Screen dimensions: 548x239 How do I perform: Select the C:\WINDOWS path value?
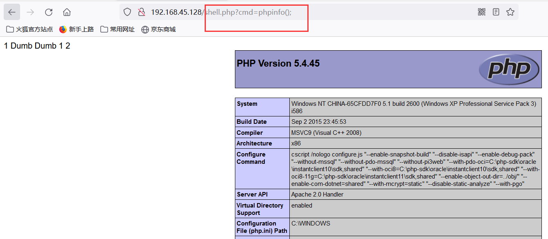coord(311,223)
